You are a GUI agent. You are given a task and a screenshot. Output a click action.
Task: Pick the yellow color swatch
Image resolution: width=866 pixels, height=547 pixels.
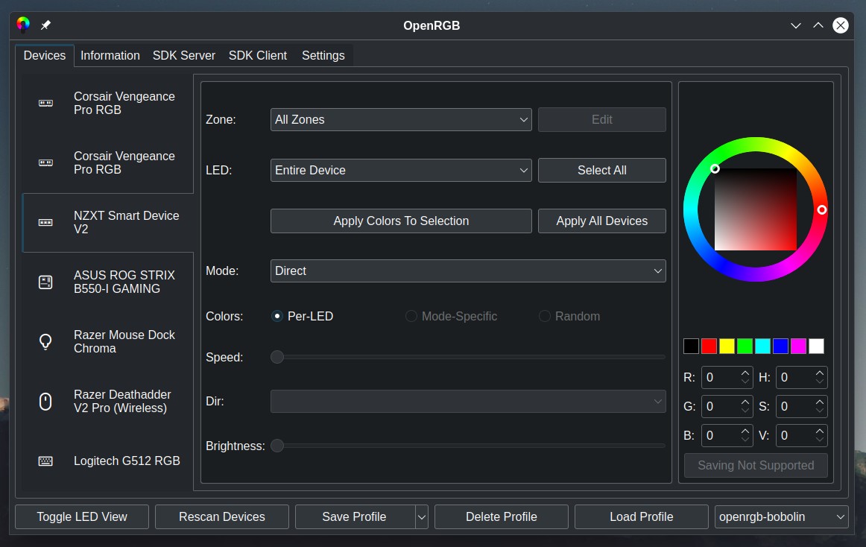pyautogui.click(x=727, y=346)
